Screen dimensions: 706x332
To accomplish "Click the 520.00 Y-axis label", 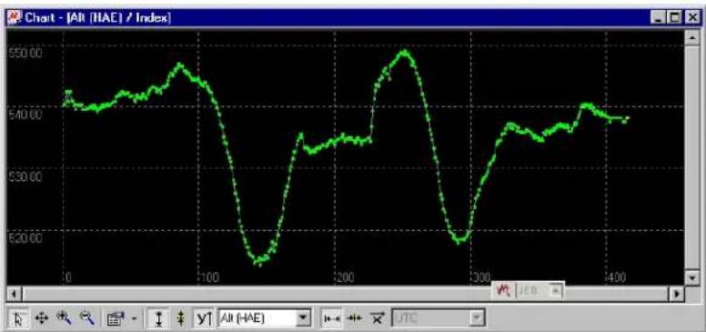I will [26, 237].
